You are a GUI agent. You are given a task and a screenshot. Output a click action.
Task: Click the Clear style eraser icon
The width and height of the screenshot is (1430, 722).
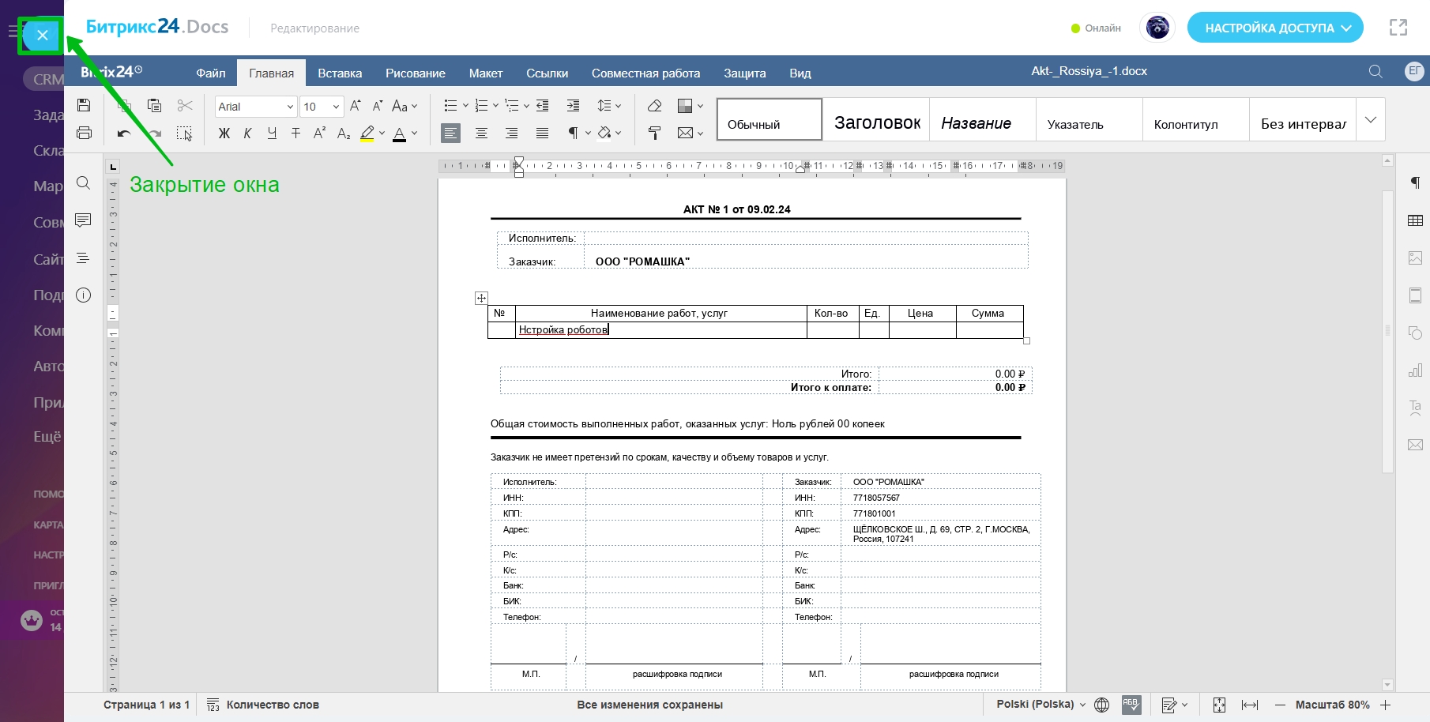(654, 106)
